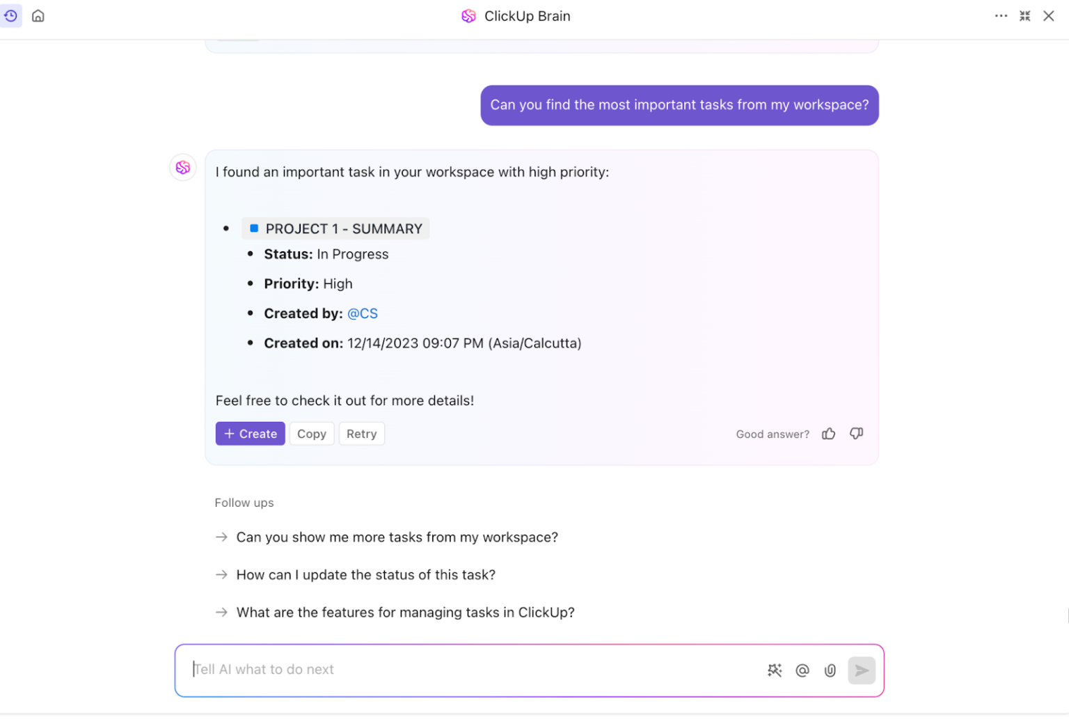Open chat history in ClickUp Brain
This screenshot has width=1069, height=722.
(11, 15)
